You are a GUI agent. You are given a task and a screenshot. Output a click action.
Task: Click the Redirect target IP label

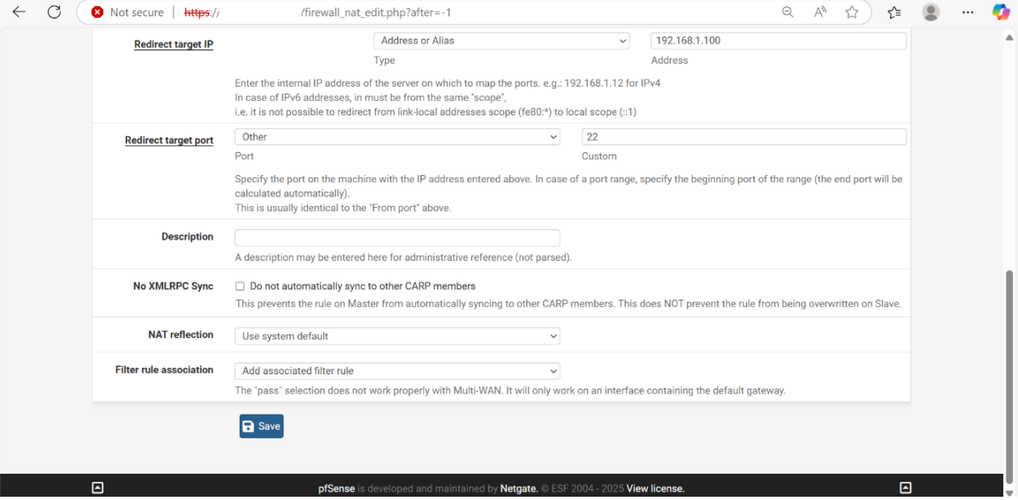tap(173, 44)
